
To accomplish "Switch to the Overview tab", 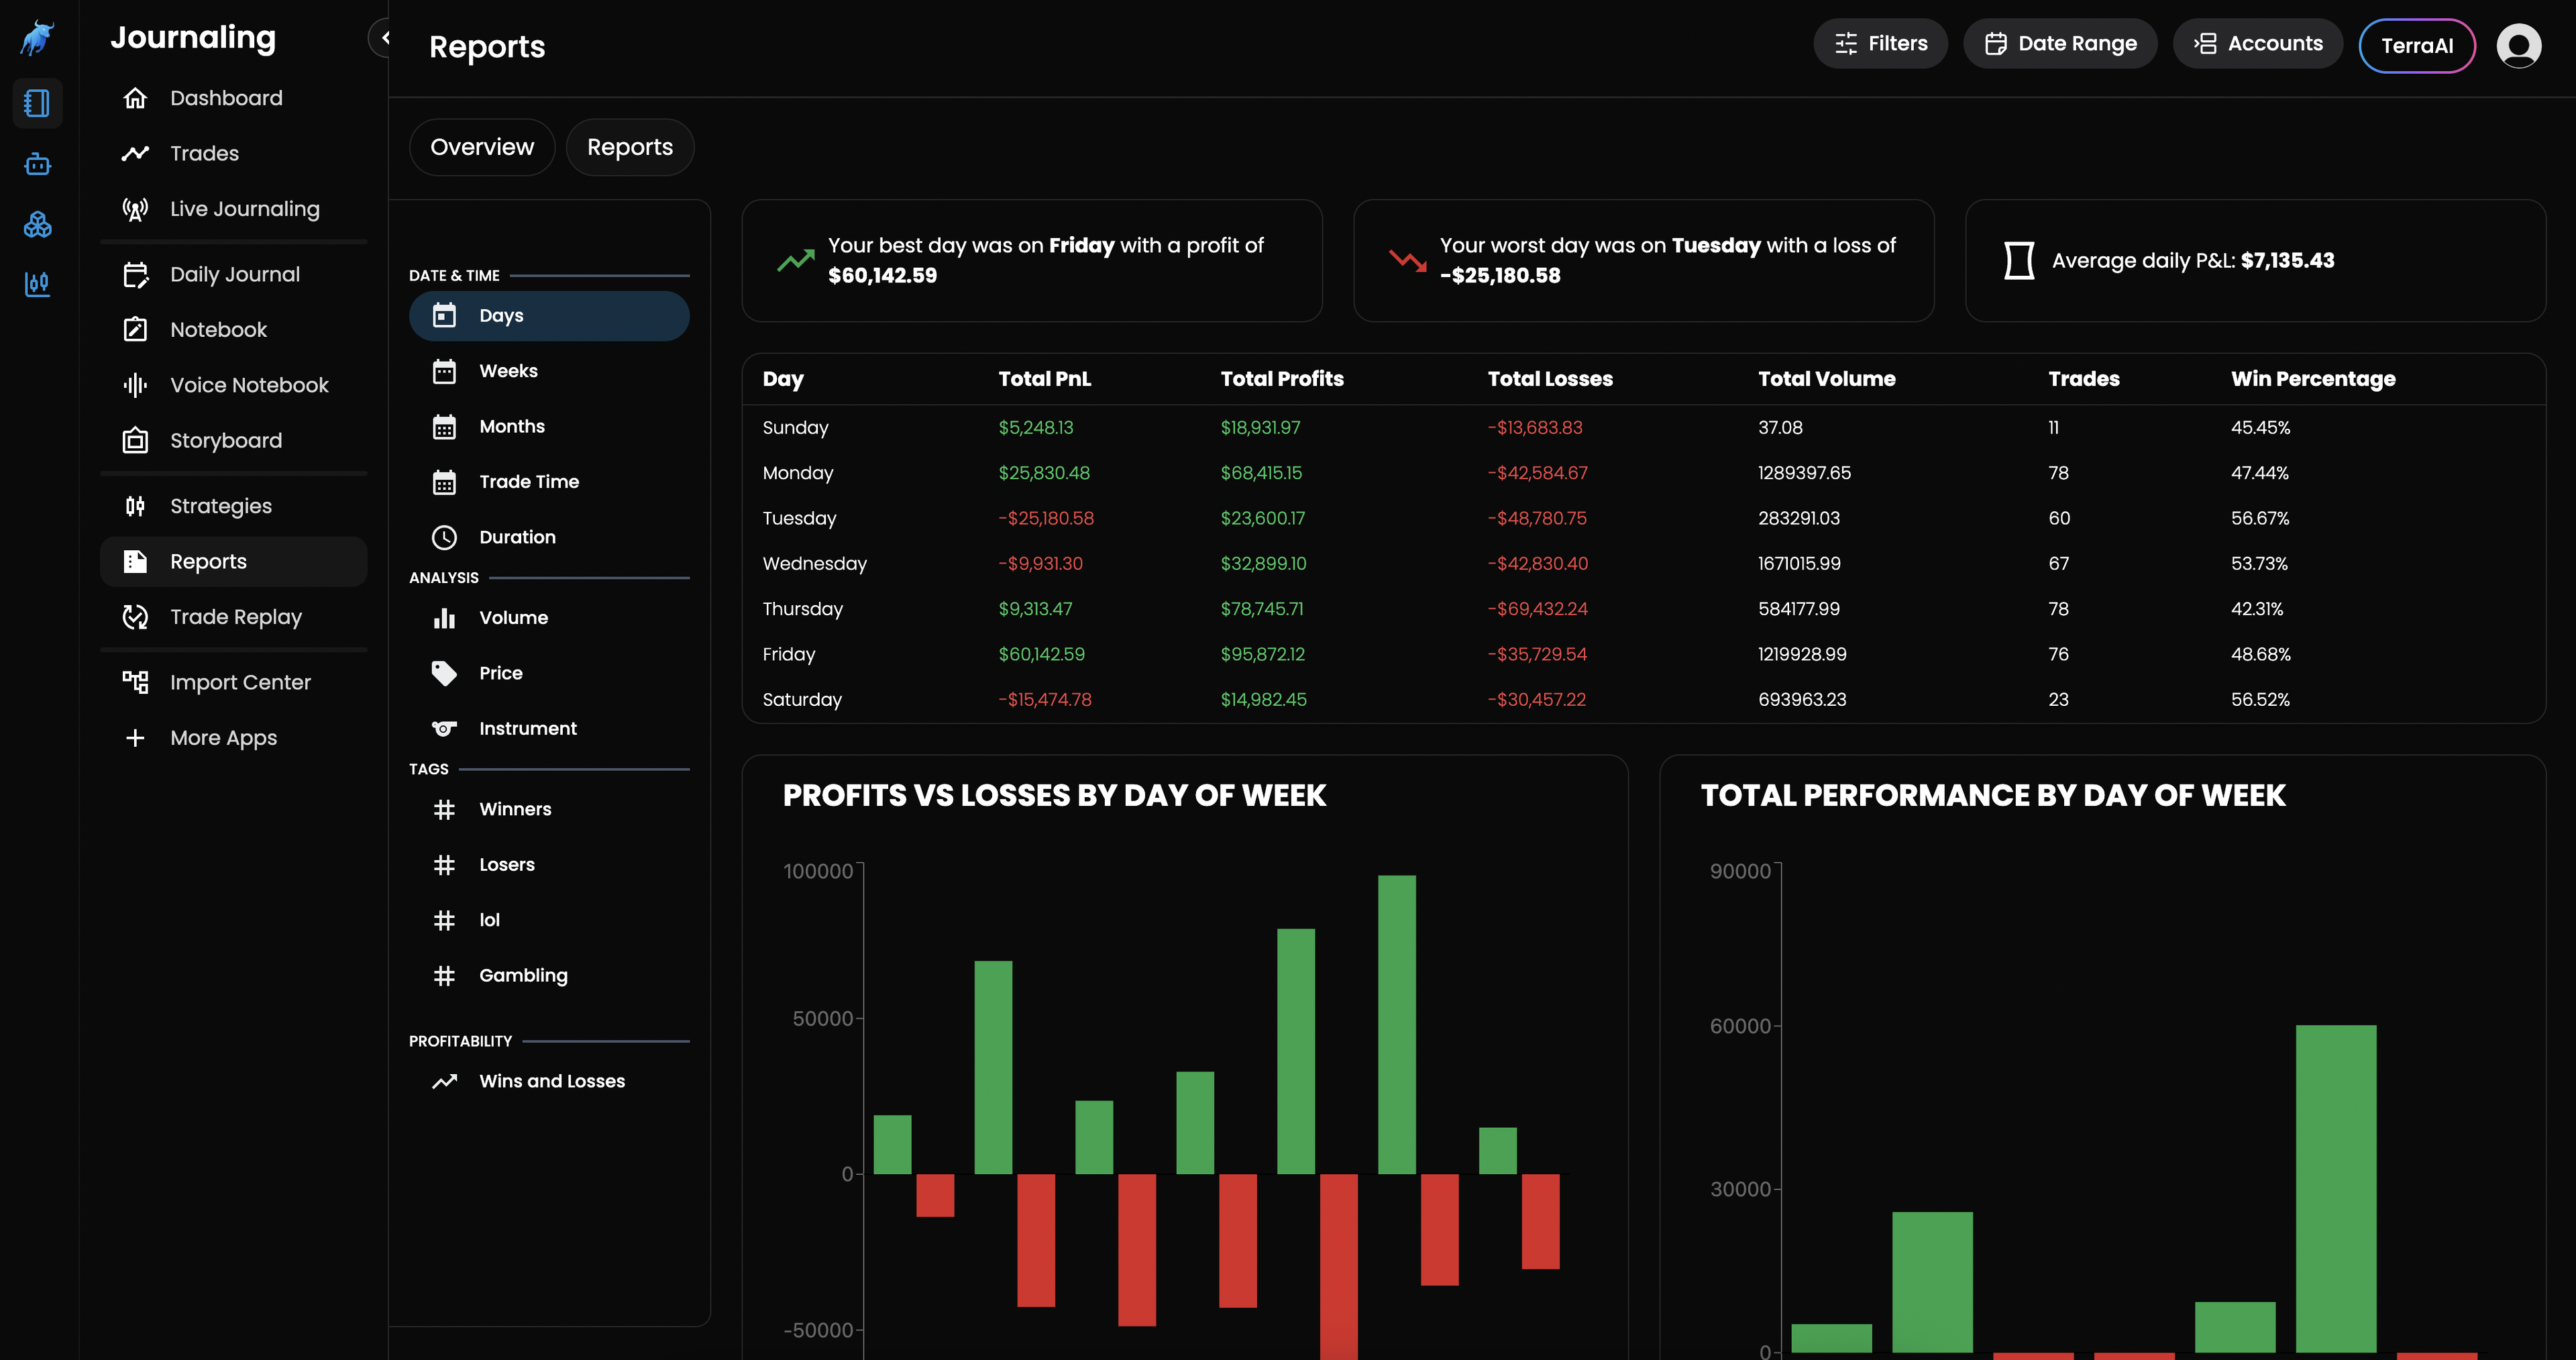I will (482, 147).
